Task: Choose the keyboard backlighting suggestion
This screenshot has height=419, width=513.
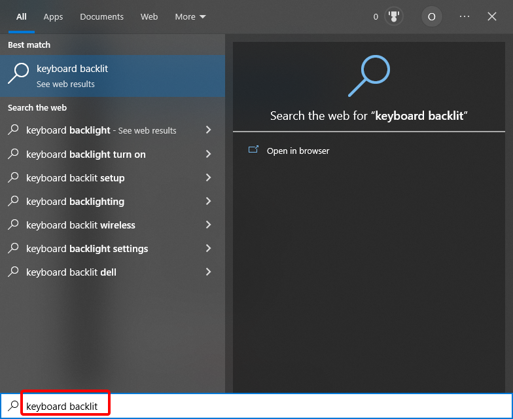Action: point(75,202)
